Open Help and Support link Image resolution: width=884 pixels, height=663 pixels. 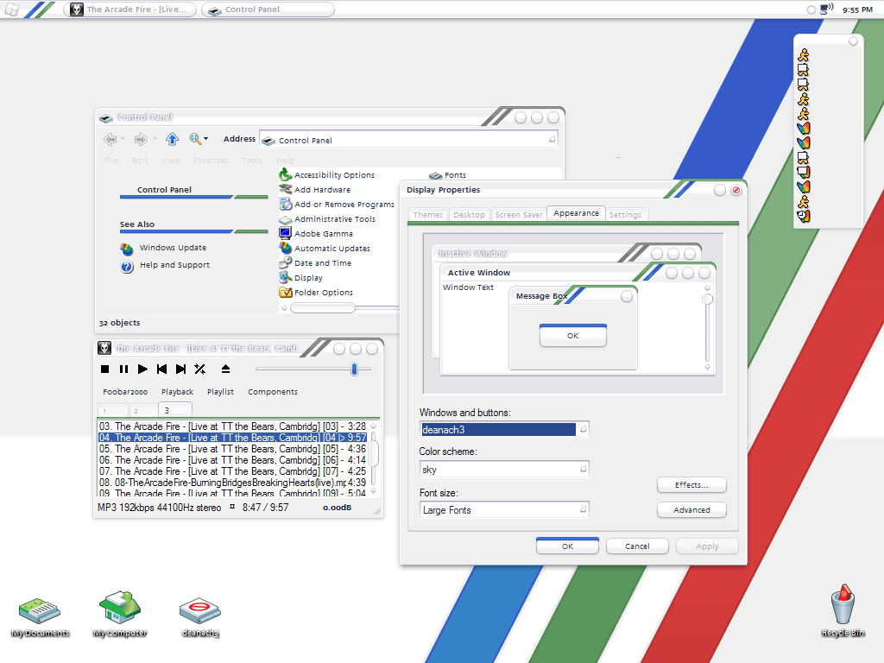(165, 266)
